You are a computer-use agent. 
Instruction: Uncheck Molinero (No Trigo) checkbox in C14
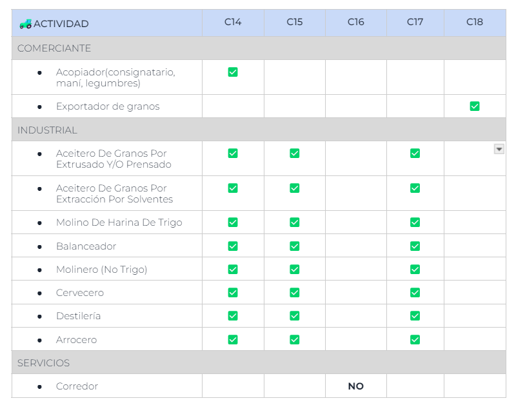click(x=233, y=270)
